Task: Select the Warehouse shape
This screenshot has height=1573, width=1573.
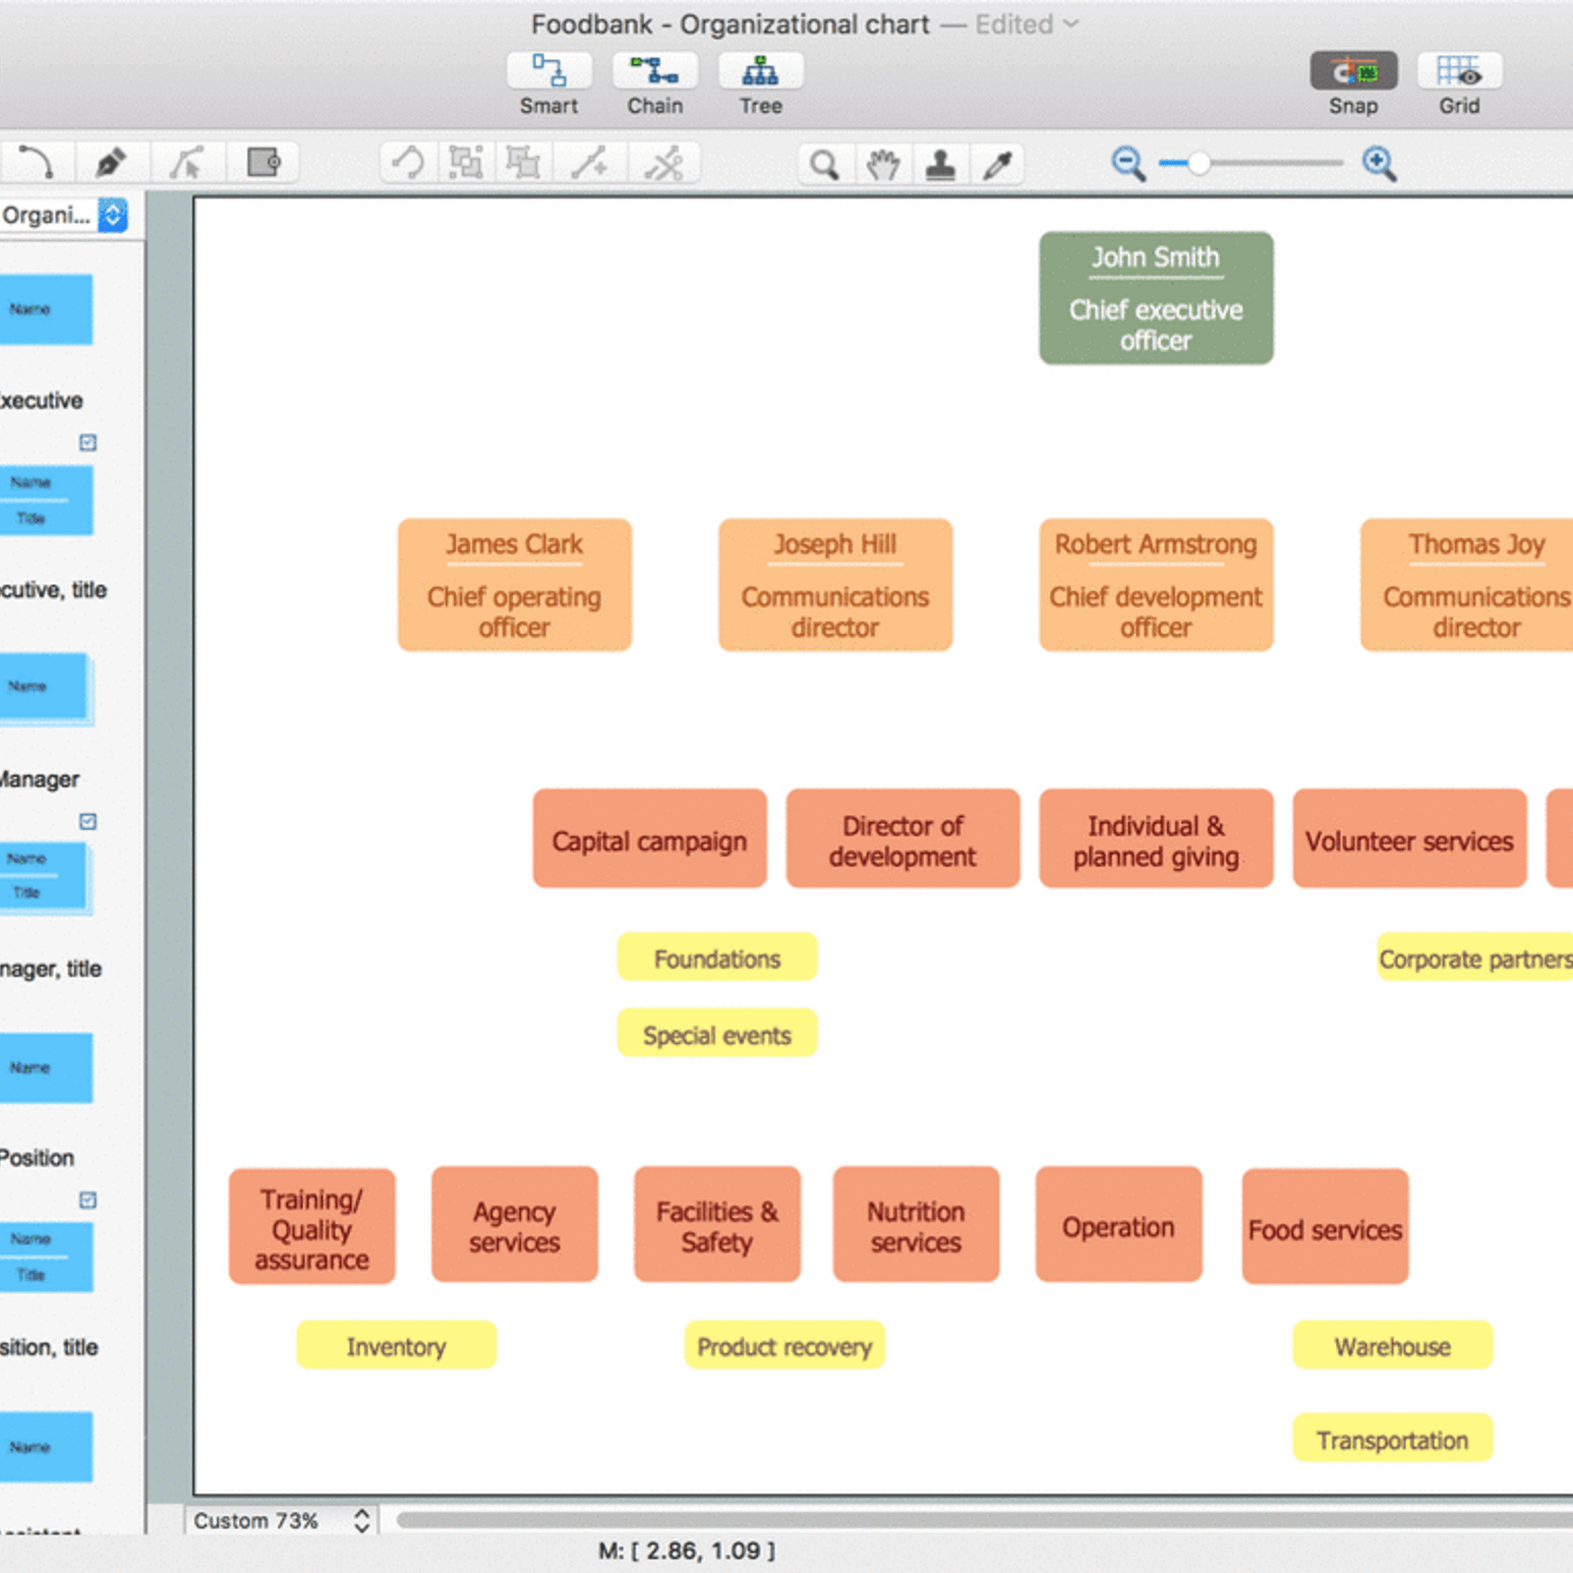Action: [1392, 1345]
